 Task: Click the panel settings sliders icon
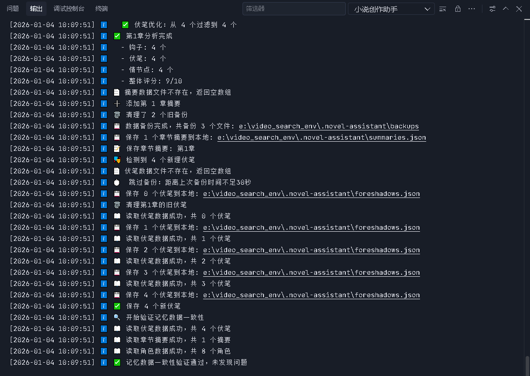pos(492,9)
